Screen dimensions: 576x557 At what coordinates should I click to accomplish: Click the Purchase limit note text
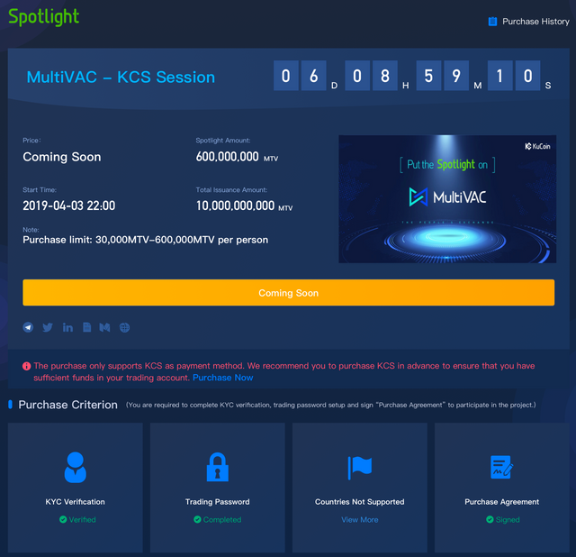point(146,240)
